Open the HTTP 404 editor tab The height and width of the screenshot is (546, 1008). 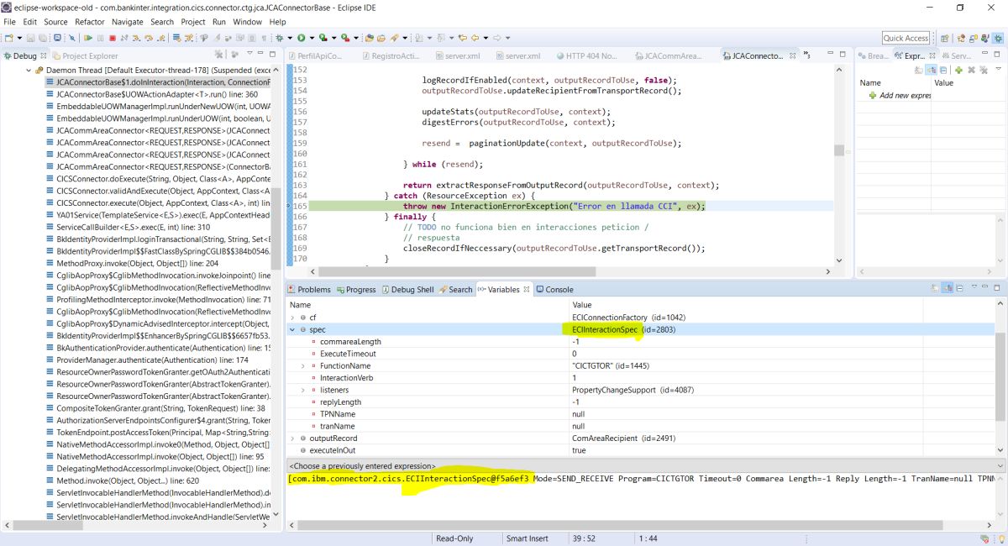point(585,55)
